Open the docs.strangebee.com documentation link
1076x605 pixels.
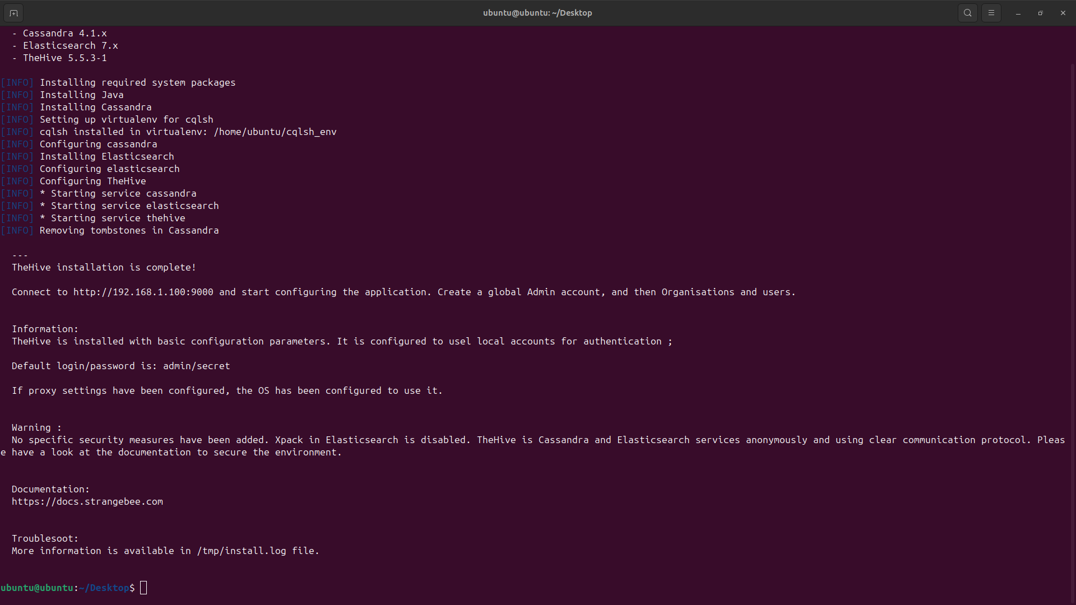click(x=87, y=501)
